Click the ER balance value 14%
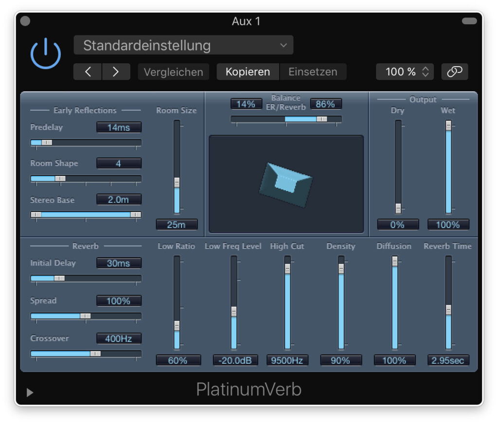The width and height of the screenshot is (498, 424). coord(246,104)
